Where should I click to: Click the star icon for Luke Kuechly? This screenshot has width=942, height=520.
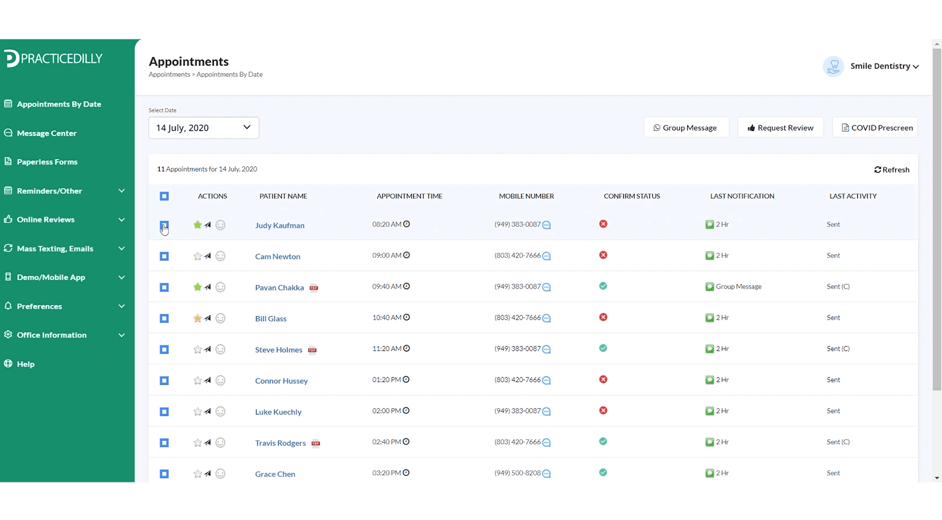pyautogui.click(x=198, y=412)
